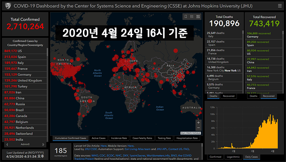
Task: Open the CDC data source link
Action: (103, 156)
